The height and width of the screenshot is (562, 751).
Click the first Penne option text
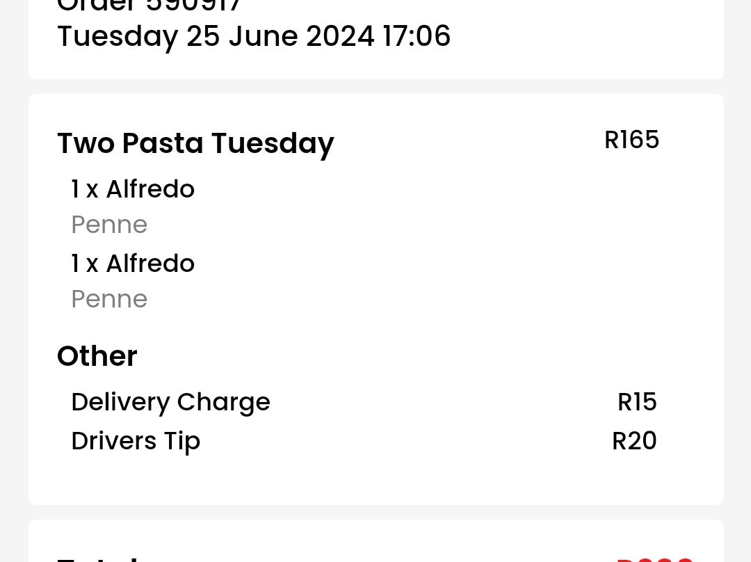(x=109, y=225)
